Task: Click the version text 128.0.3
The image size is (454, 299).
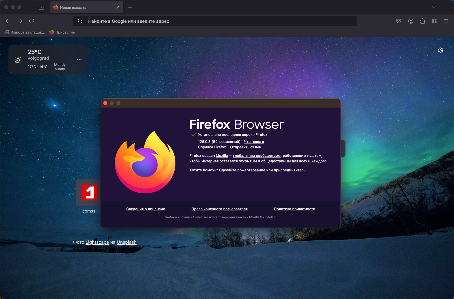Action: click(x=219, y=142)
